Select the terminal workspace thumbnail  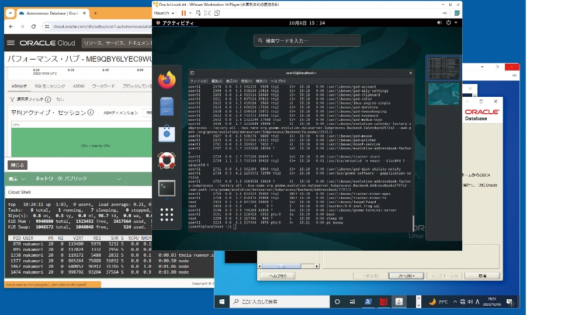(444, 68)
